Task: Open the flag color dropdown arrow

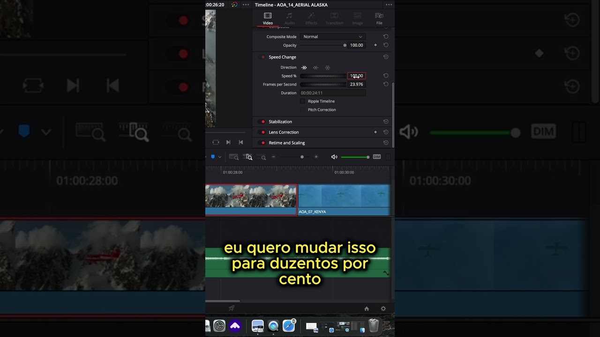Action: click(219, 157)
